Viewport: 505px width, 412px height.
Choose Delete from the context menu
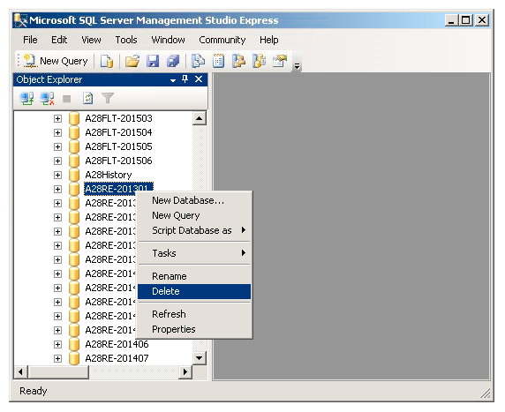(x=194, y=291)
